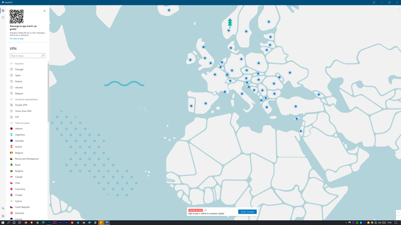Click notification icon in NordVPN title bar

pyautogui.click(x=373, y=2)
